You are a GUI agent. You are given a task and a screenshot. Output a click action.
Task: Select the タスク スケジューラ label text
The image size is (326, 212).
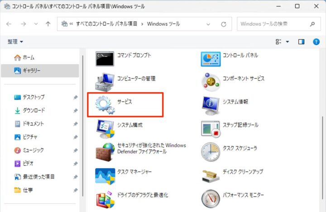click(240, 148)
